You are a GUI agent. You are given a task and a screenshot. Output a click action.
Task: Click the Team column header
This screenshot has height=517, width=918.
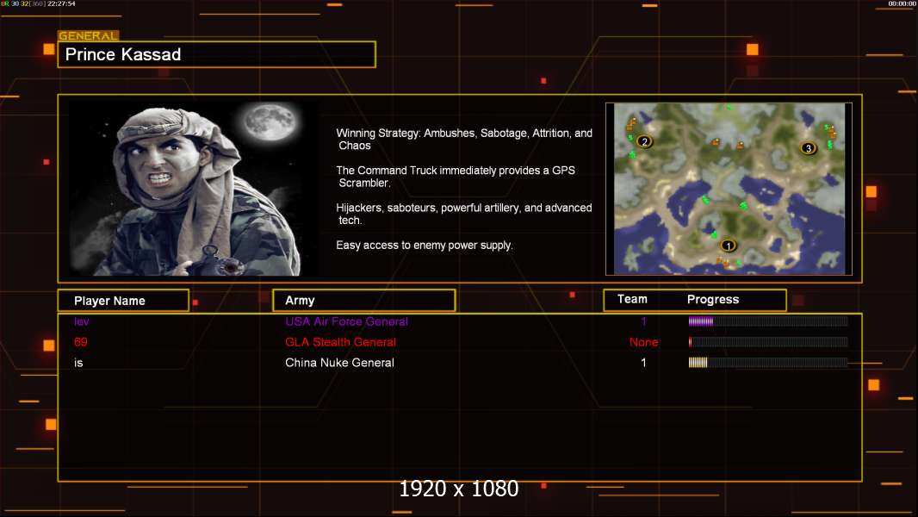(632, 299)
